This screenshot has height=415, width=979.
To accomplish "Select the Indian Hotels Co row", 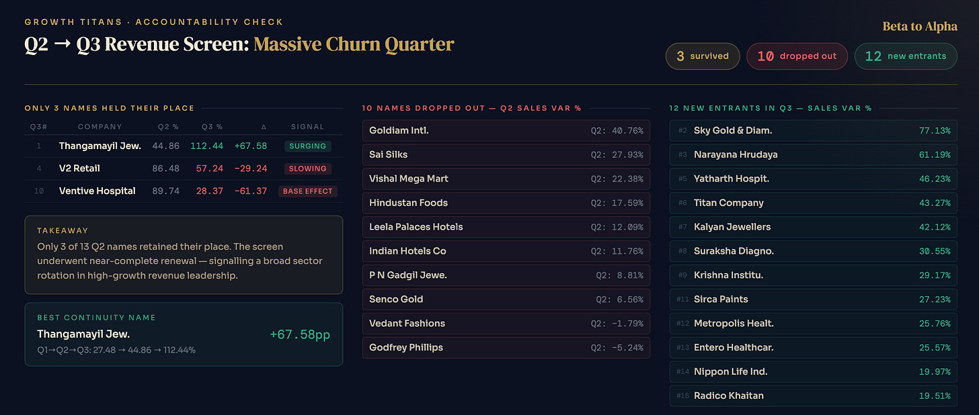I will pos(506,251).
